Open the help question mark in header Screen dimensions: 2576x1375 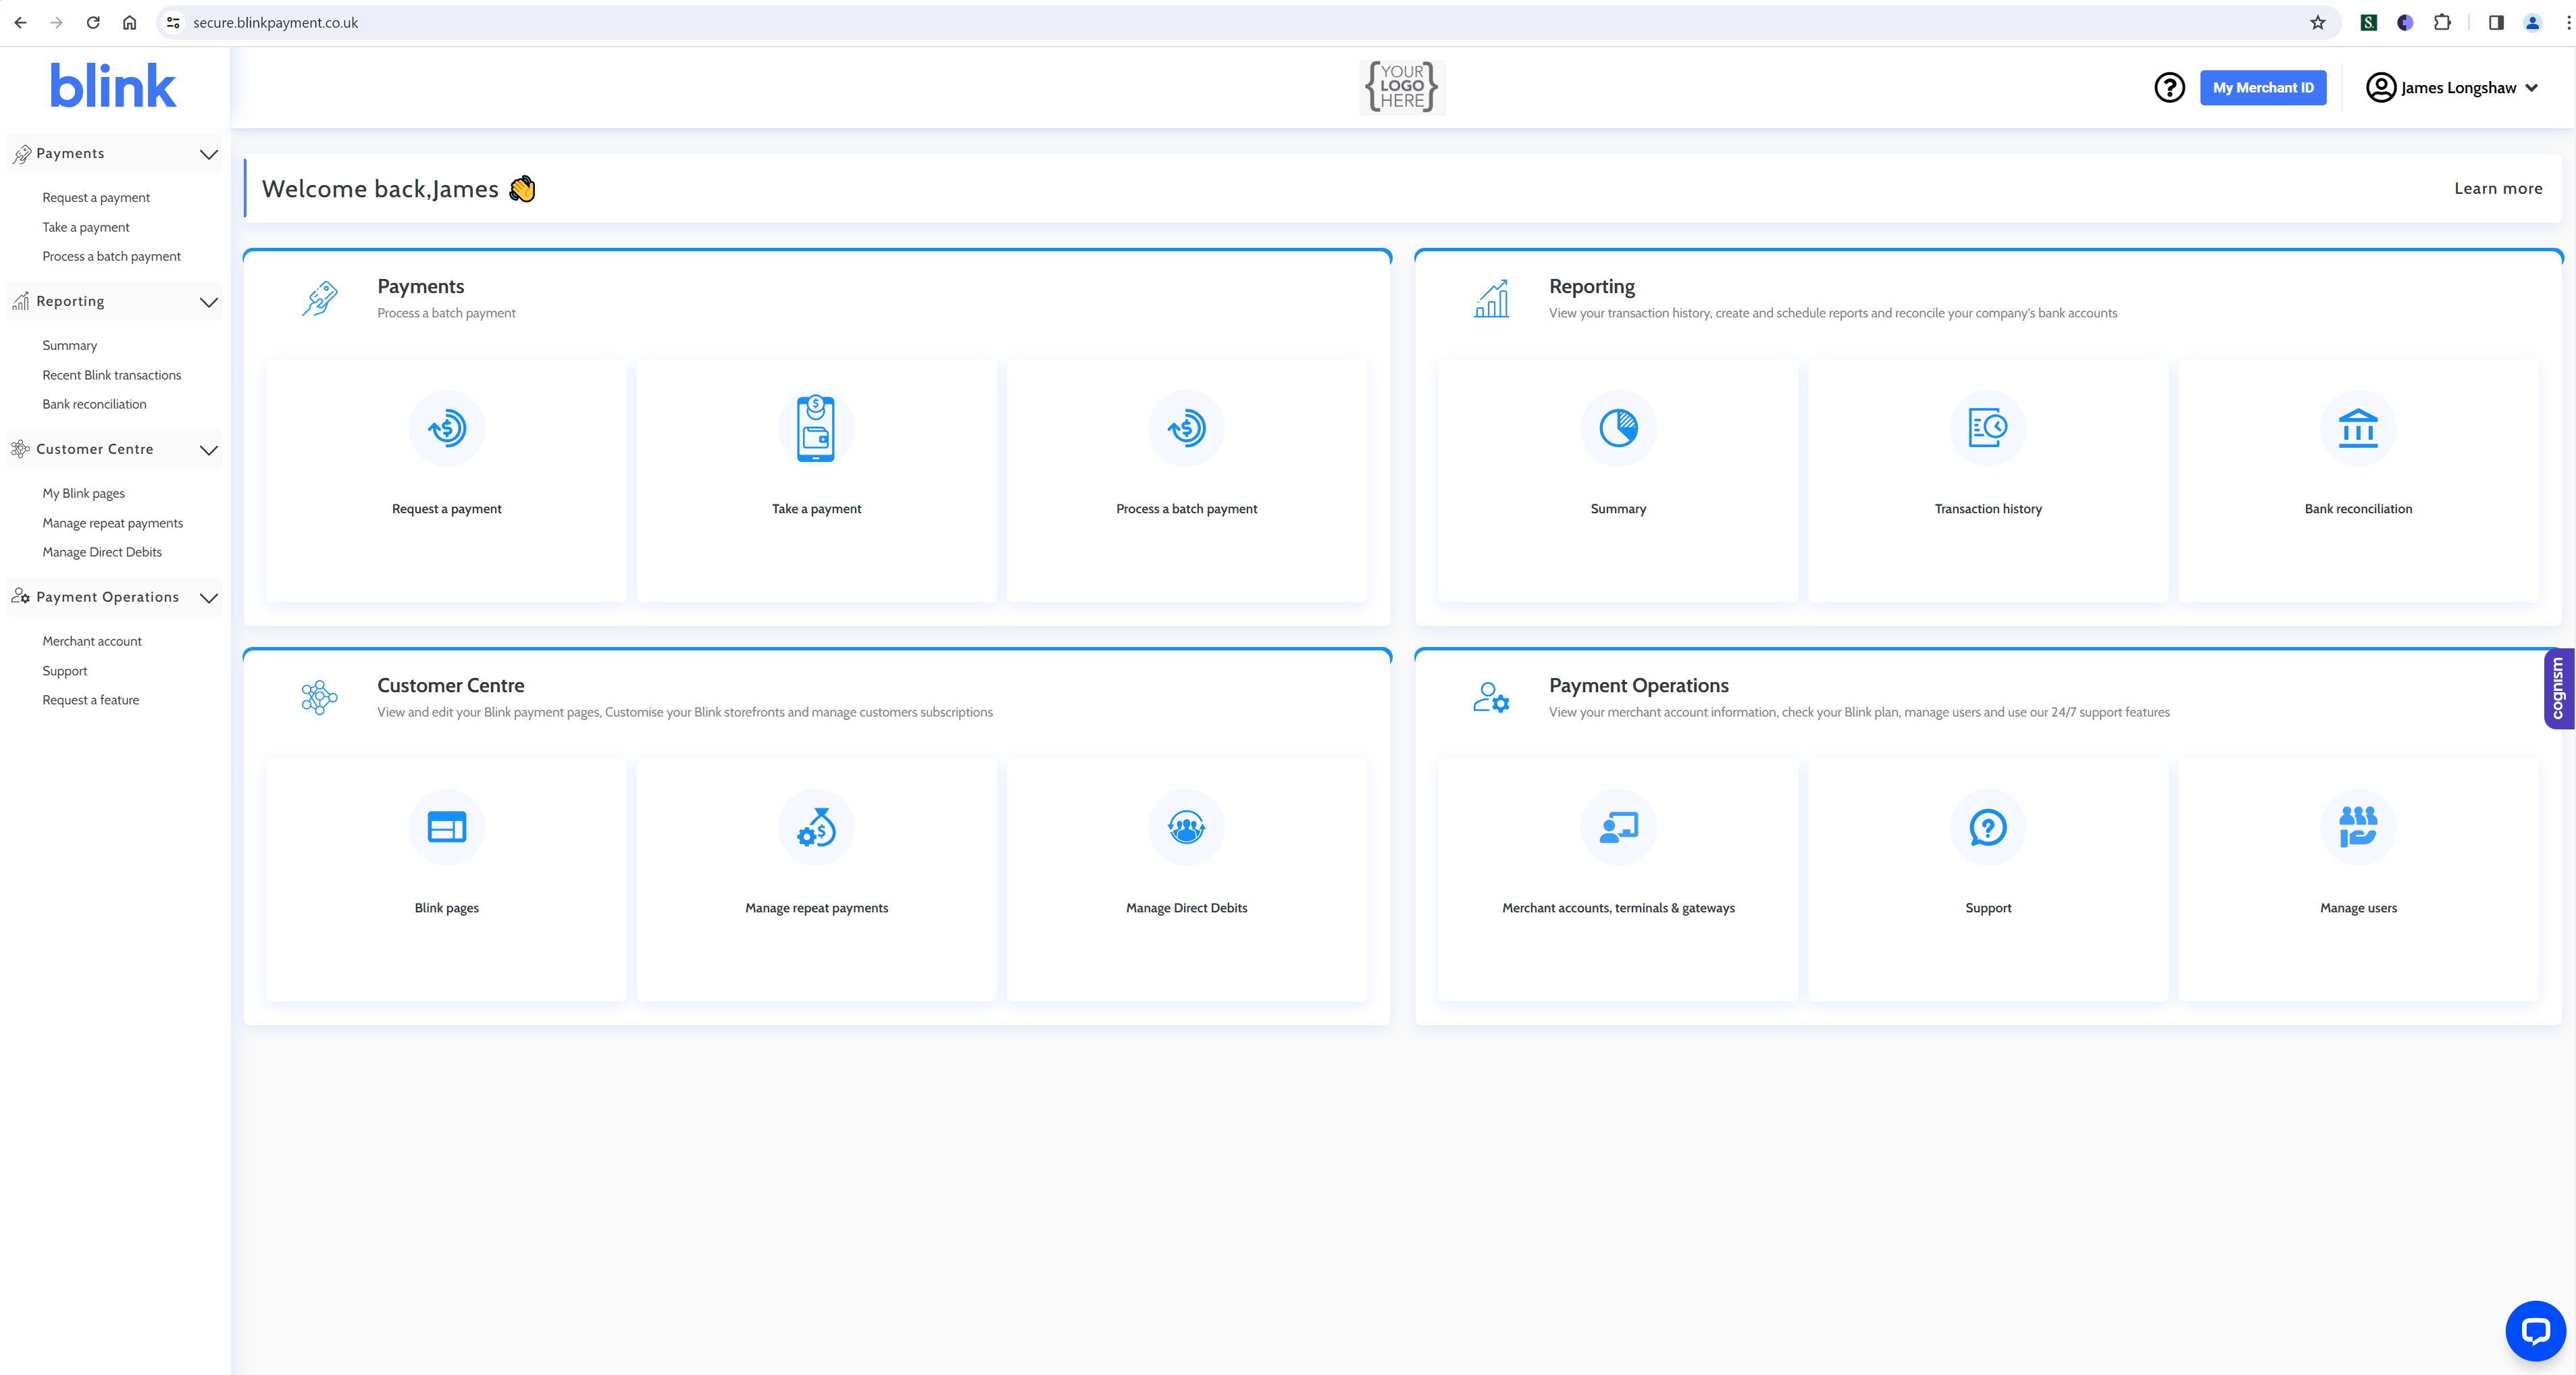pyautogui.click(x=2169, y=87)
